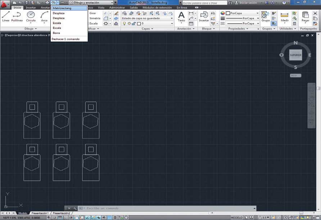This screenshot has height=220, width=321.
Task: Click the wrench icon on command line
Action: 75,208
